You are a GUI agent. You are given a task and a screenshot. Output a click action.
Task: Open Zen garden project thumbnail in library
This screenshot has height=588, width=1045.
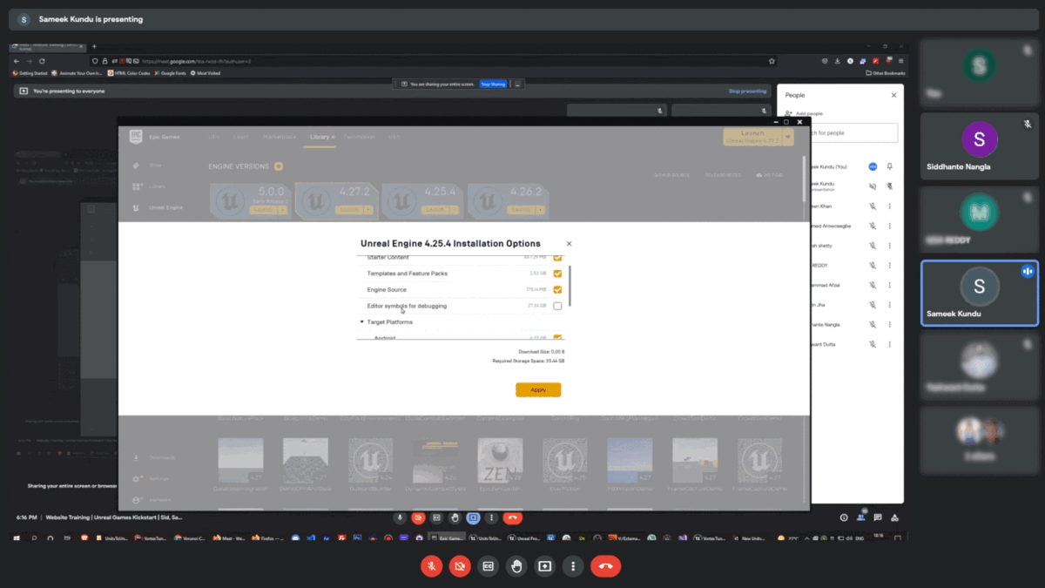pyautogui.click(x=499, y=461)
